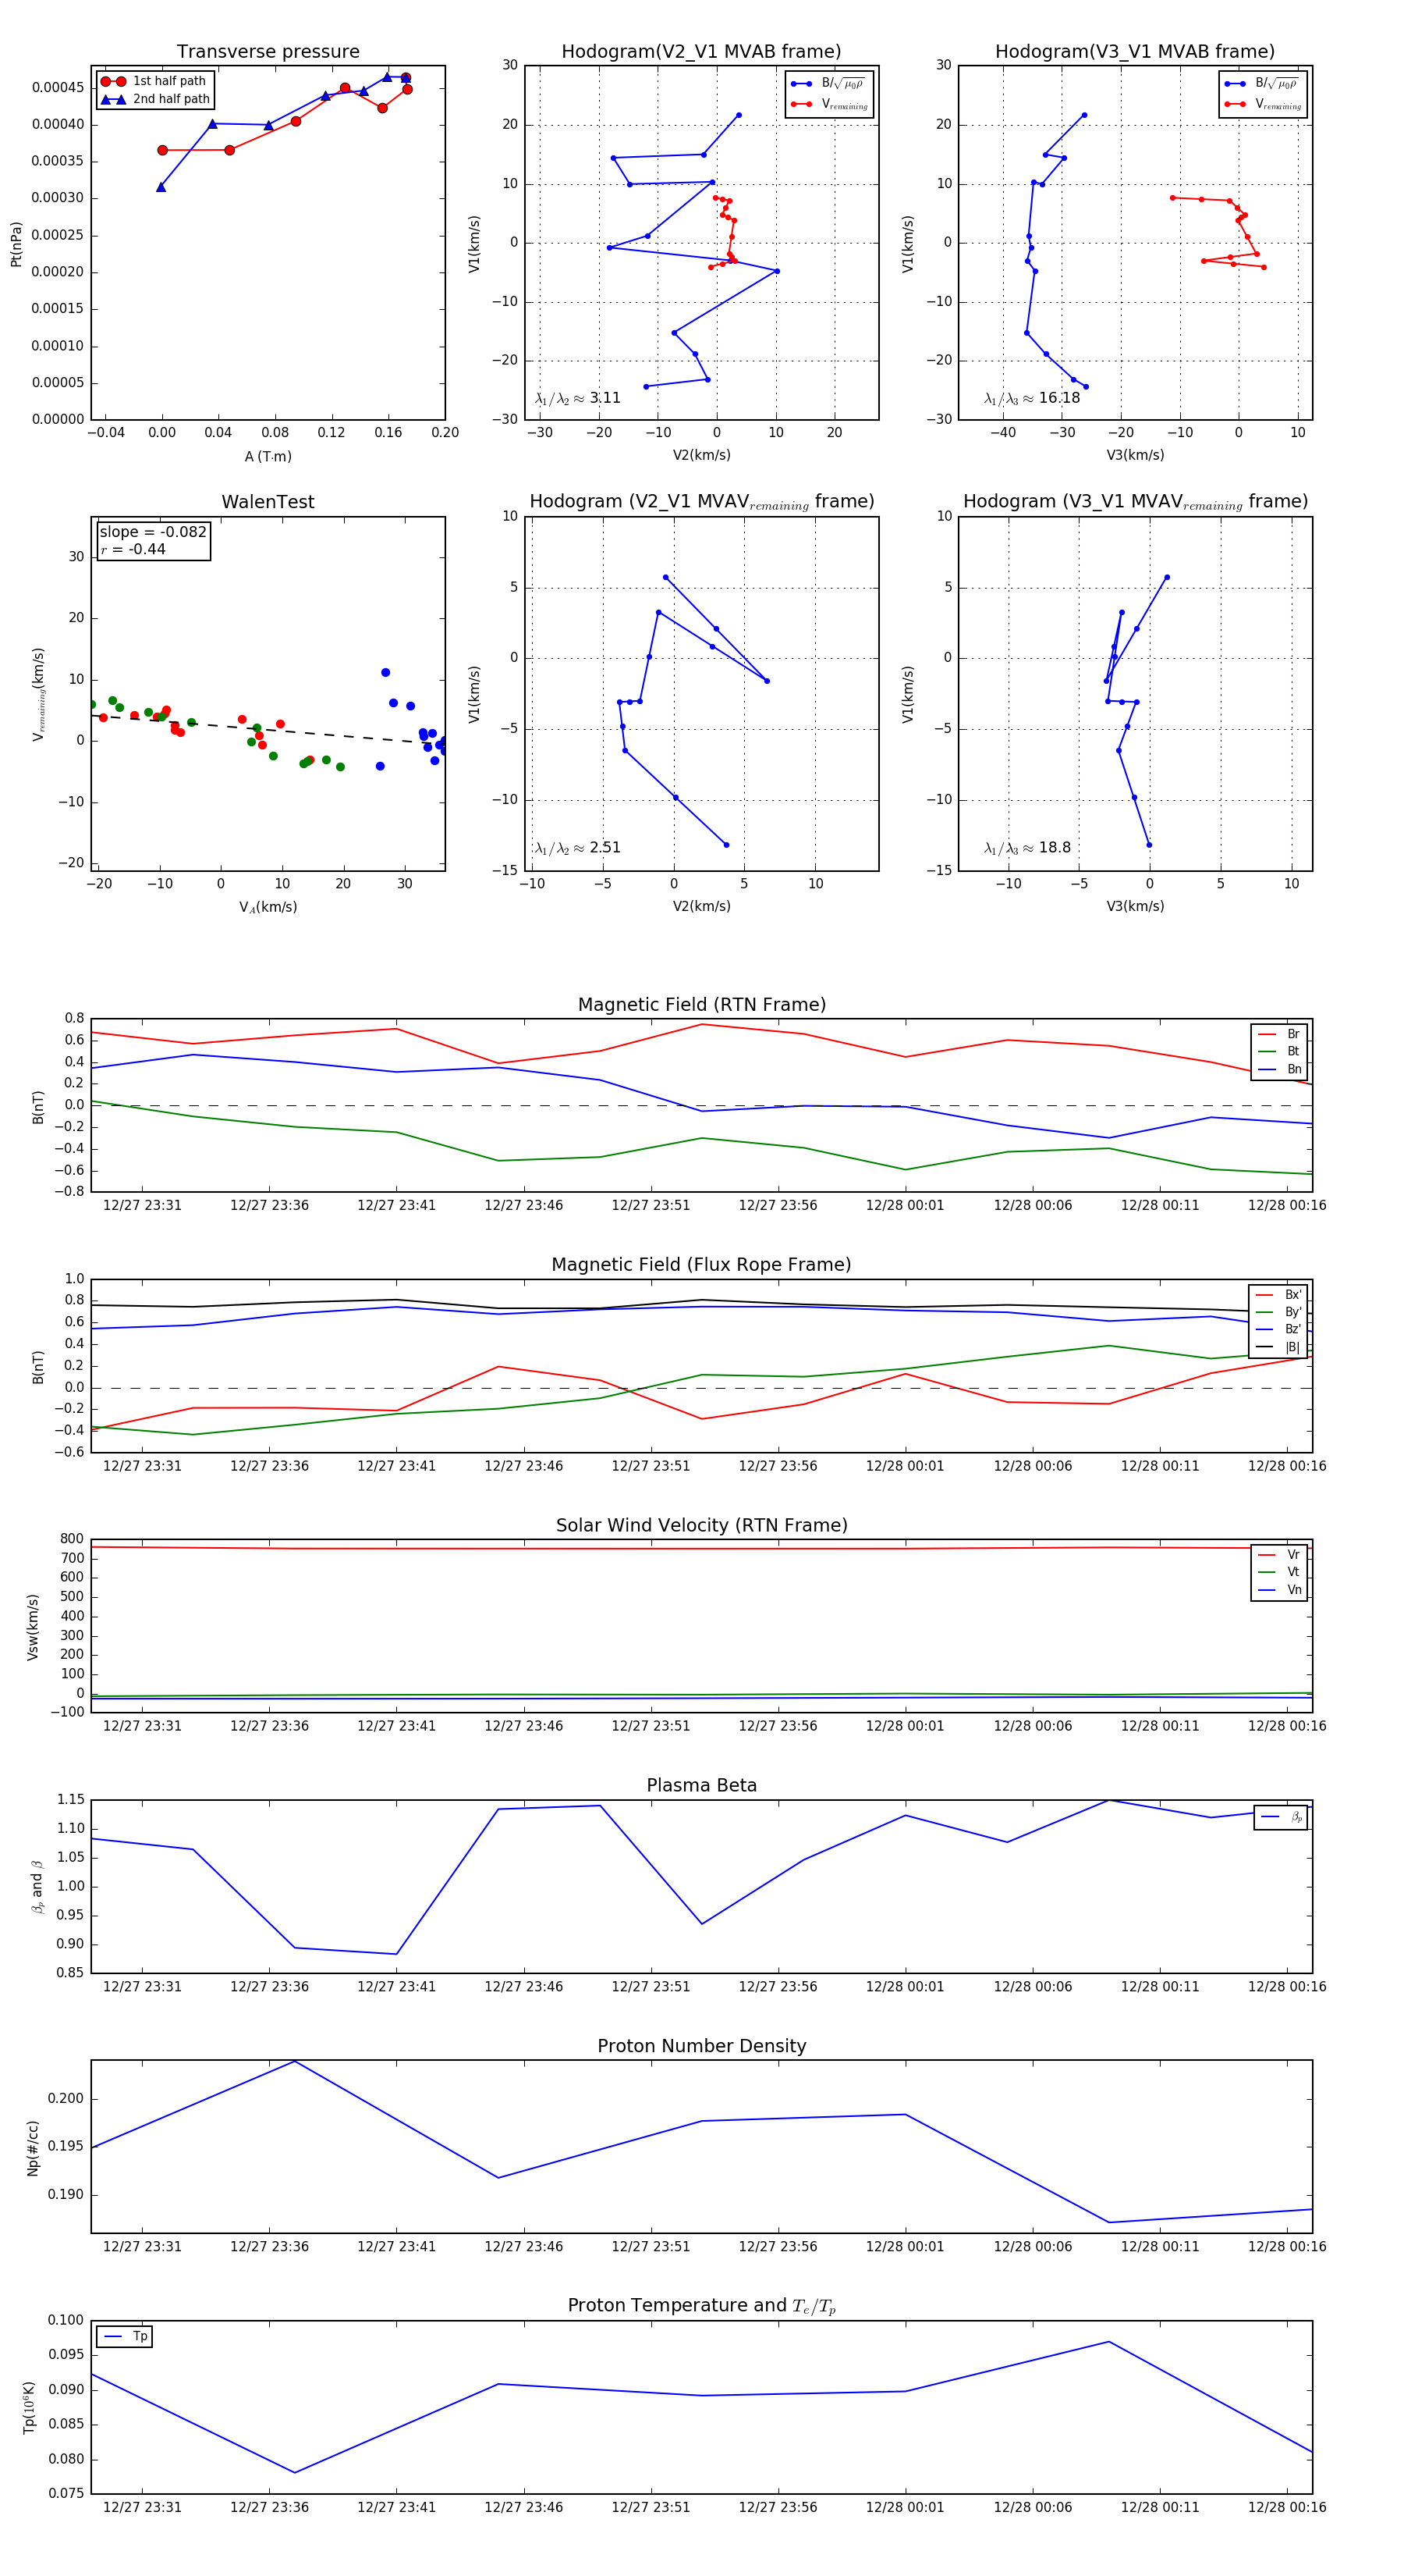Click "Bx'" legend entry in flux rope plot

[1279, 1295]
